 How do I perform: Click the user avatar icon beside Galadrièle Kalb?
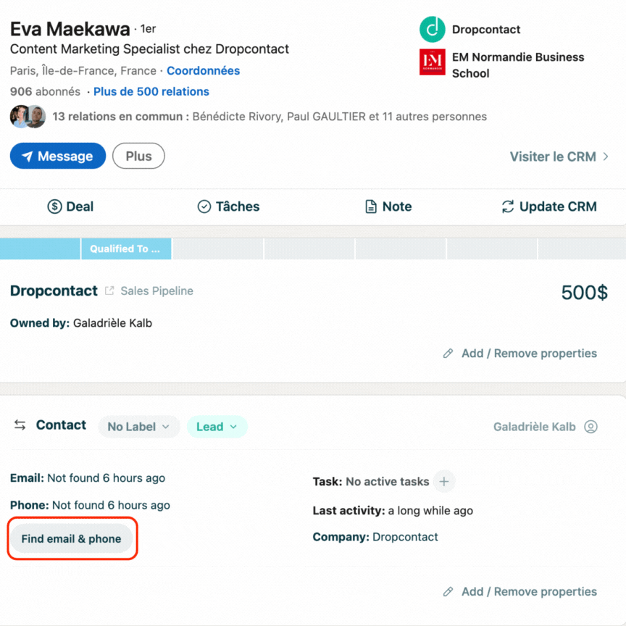(590, 427)
